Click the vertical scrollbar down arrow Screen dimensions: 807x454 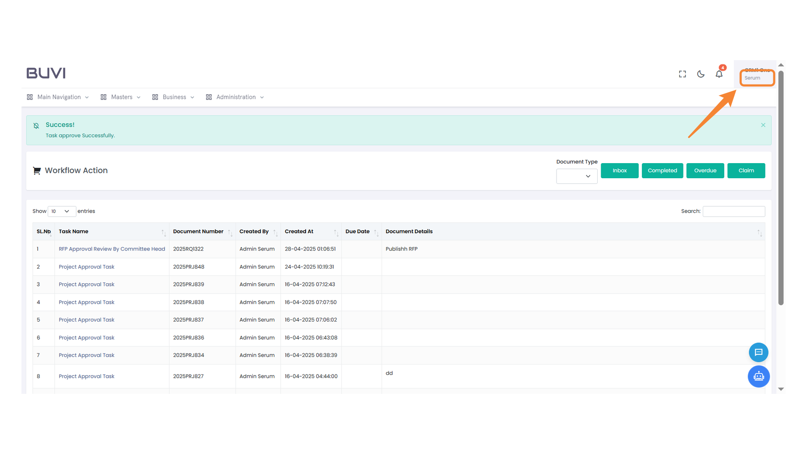[x=781, y=389]
